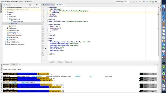Toggle the npm side stripe button
Viewport: 166px width, 93px height.
[x=1, y=78]
